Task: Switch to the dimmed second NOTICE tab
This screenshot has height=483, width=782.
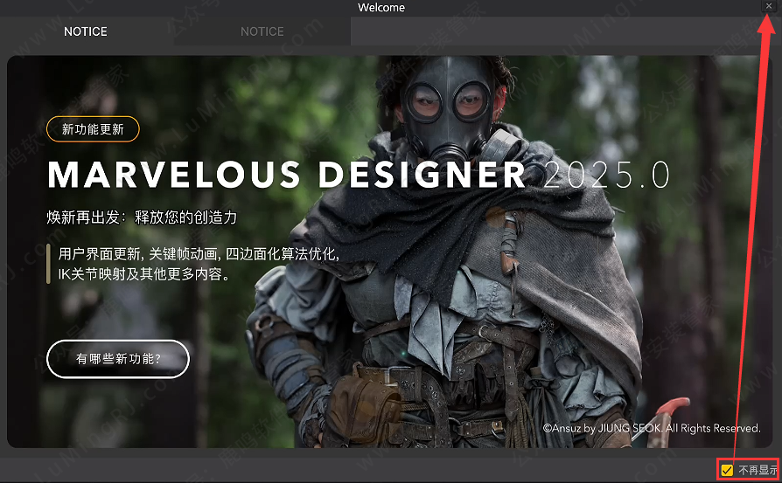Action: [x=262, y=31]
